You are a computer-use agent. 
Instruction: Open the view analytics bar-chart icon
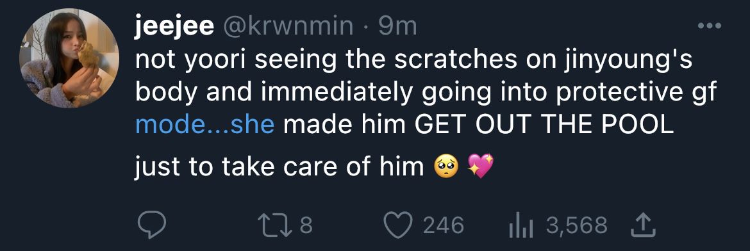click(522, 225)
